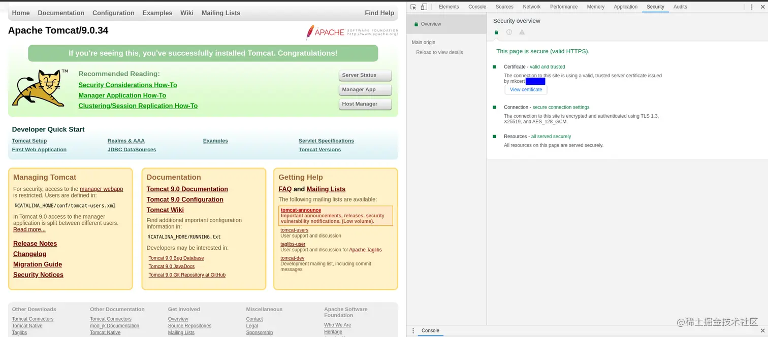Open the First Web Application link

(39, 149)
